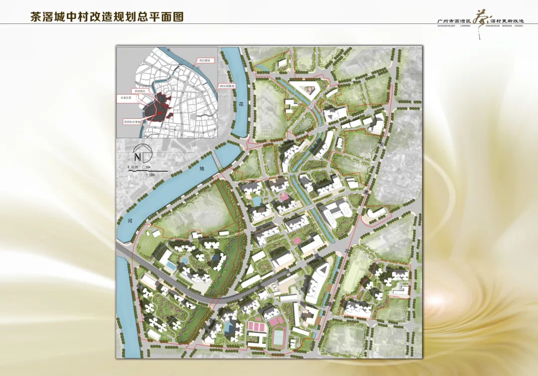538x376 pixels.
Task: Click the 茶滘街办事处 callout label
Action: (132, 121)
